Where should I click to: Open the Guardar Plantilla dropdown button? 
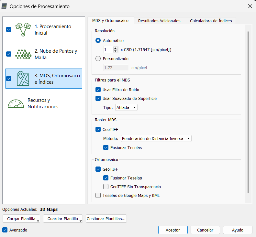pyautogui.click(x=63, y=219)
